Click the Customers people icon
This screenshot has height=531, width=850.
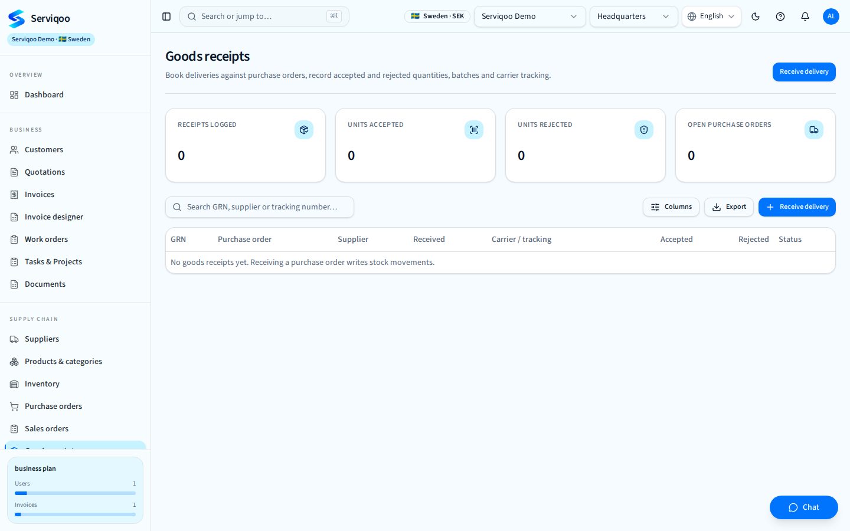14,150
